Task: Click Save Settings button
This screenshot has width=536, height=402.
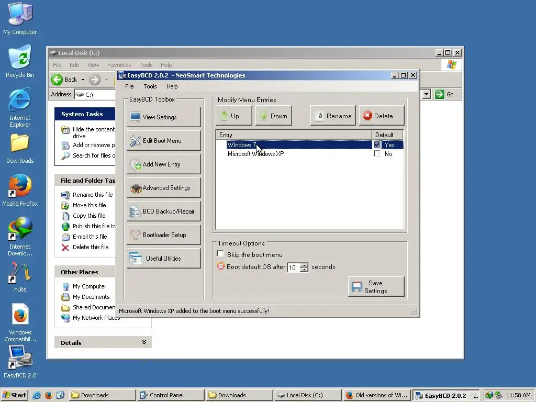Action: (x=376, y=286)
